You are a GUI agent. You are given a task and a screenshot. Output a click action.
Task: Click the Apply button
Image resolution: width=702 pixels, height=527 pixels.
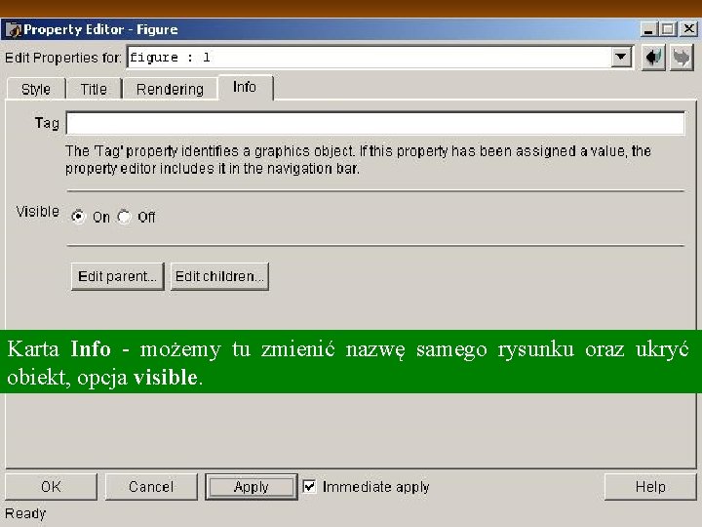pyautogui.click(x=252, y=487)
